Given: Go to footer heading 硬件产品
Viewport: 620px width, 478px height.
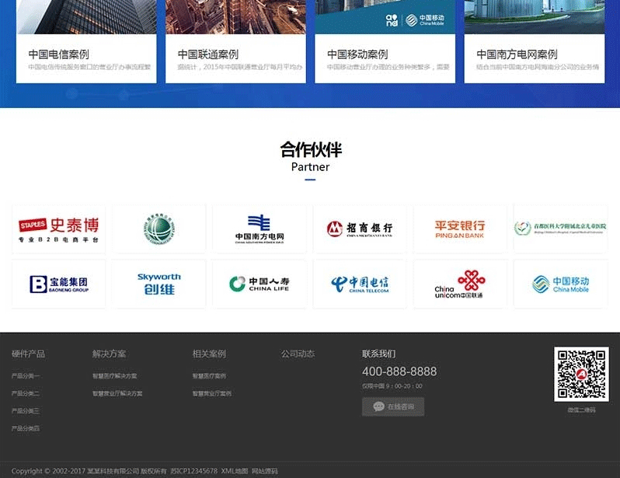Looking at the screenshot, I should [x=28, y=354].
